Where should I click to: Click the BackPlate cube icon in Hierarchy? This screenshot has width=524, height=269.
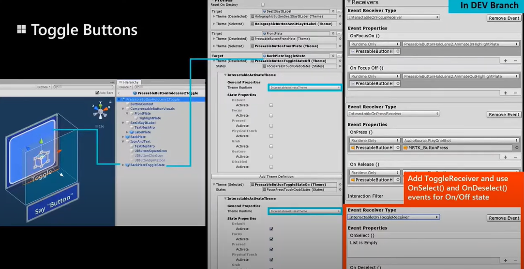pyautogui.click(x=127, y=136)
